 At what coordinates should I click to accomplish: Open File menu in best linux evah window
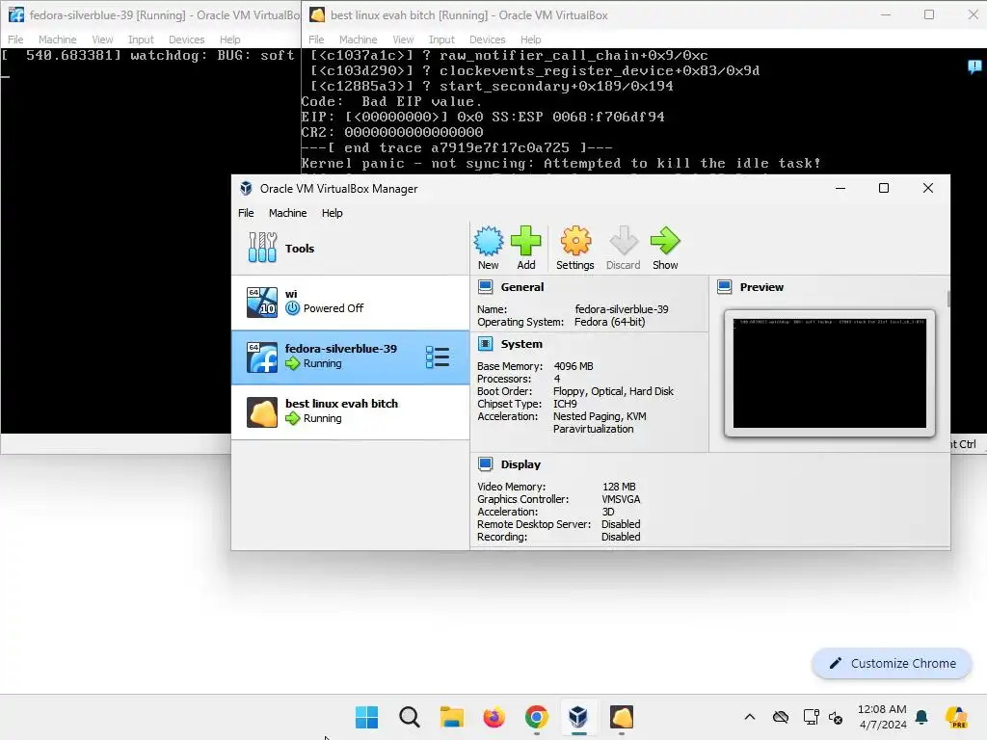(316, 39)
